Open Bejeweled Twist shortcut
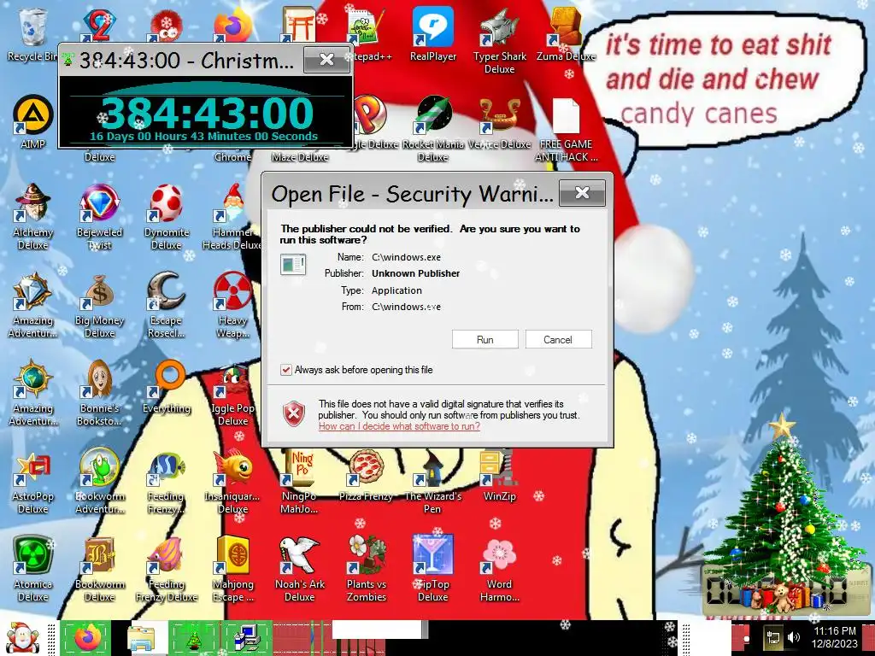875x656 pixels. [x=99, y=217]
